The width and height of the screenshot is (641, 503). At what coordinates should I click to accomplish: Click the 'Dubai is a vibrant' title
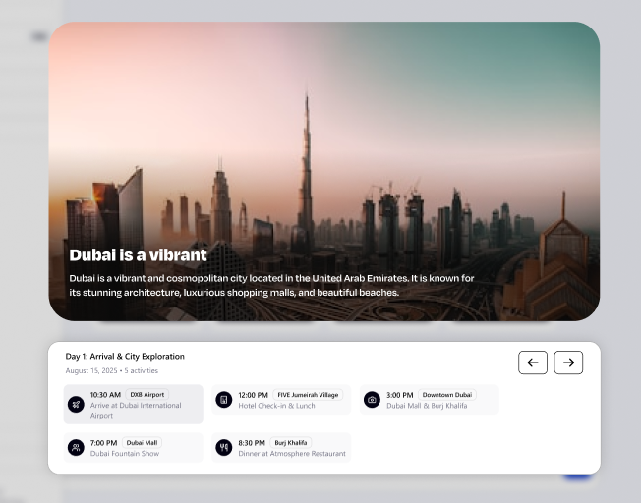[139, 255]
